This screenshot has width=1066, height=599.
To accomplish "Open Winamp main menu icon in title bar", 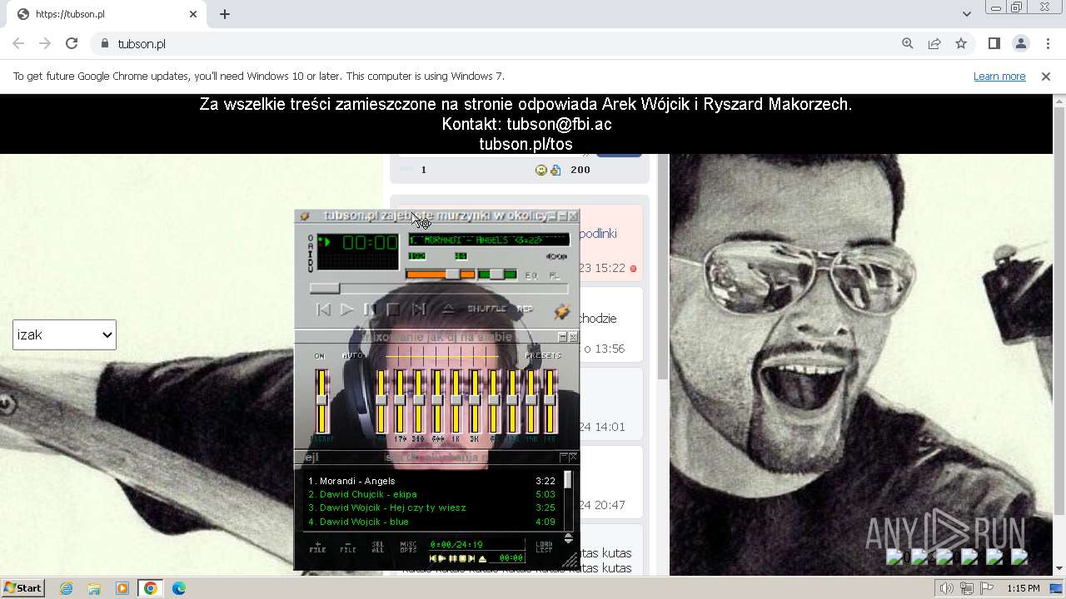I will pos(305,216).
